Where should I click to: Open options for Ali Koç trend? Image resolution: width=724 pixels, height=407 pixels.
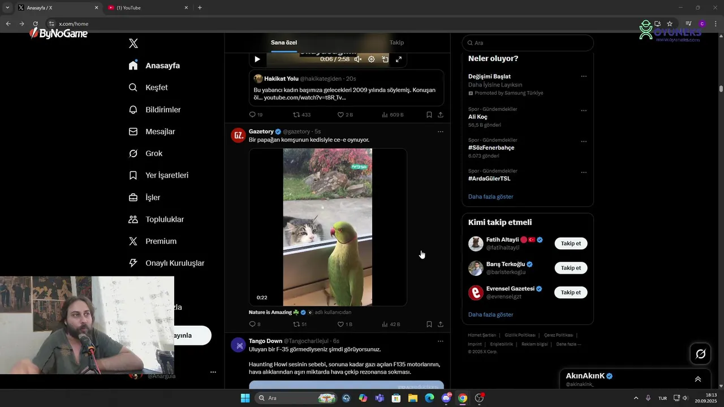click(x=584, y=111)
